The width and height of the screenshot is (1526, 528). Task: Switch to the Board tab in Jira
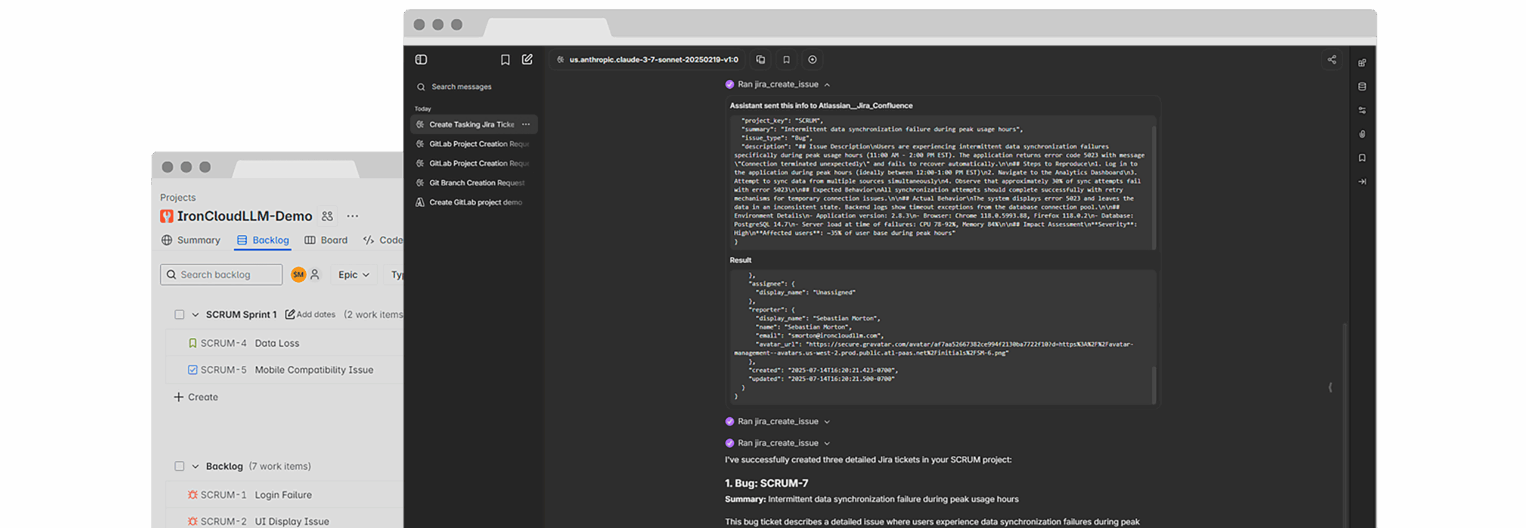(x=326, y=240)
